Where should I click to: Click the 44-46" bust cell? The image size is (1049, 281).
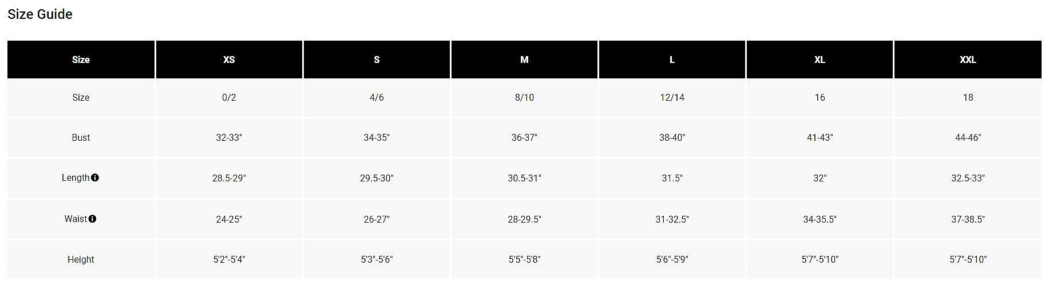click(x=968, y=137)
